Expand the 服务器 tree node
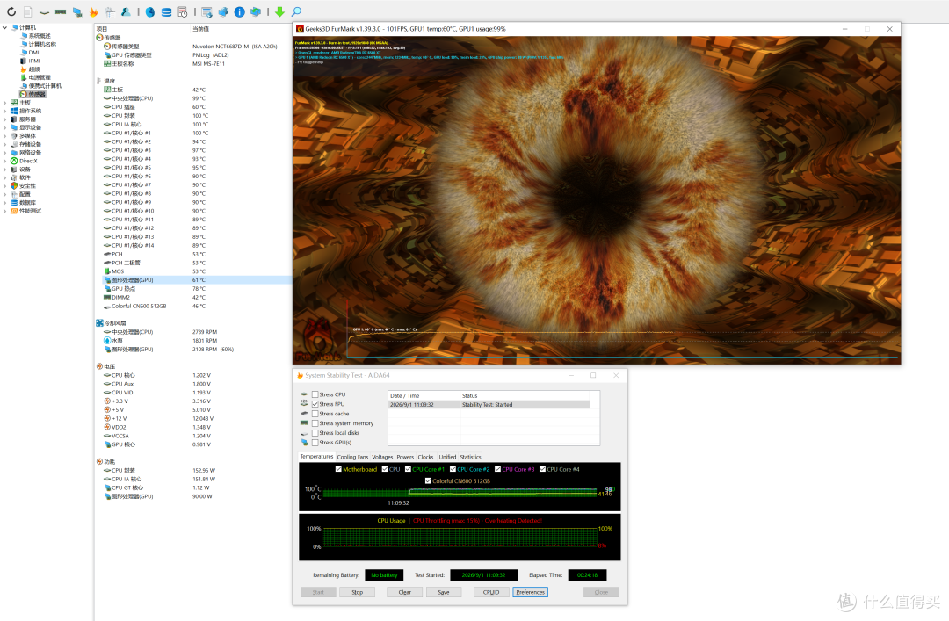This screenshot has height=621, width=949. (5, 119)
